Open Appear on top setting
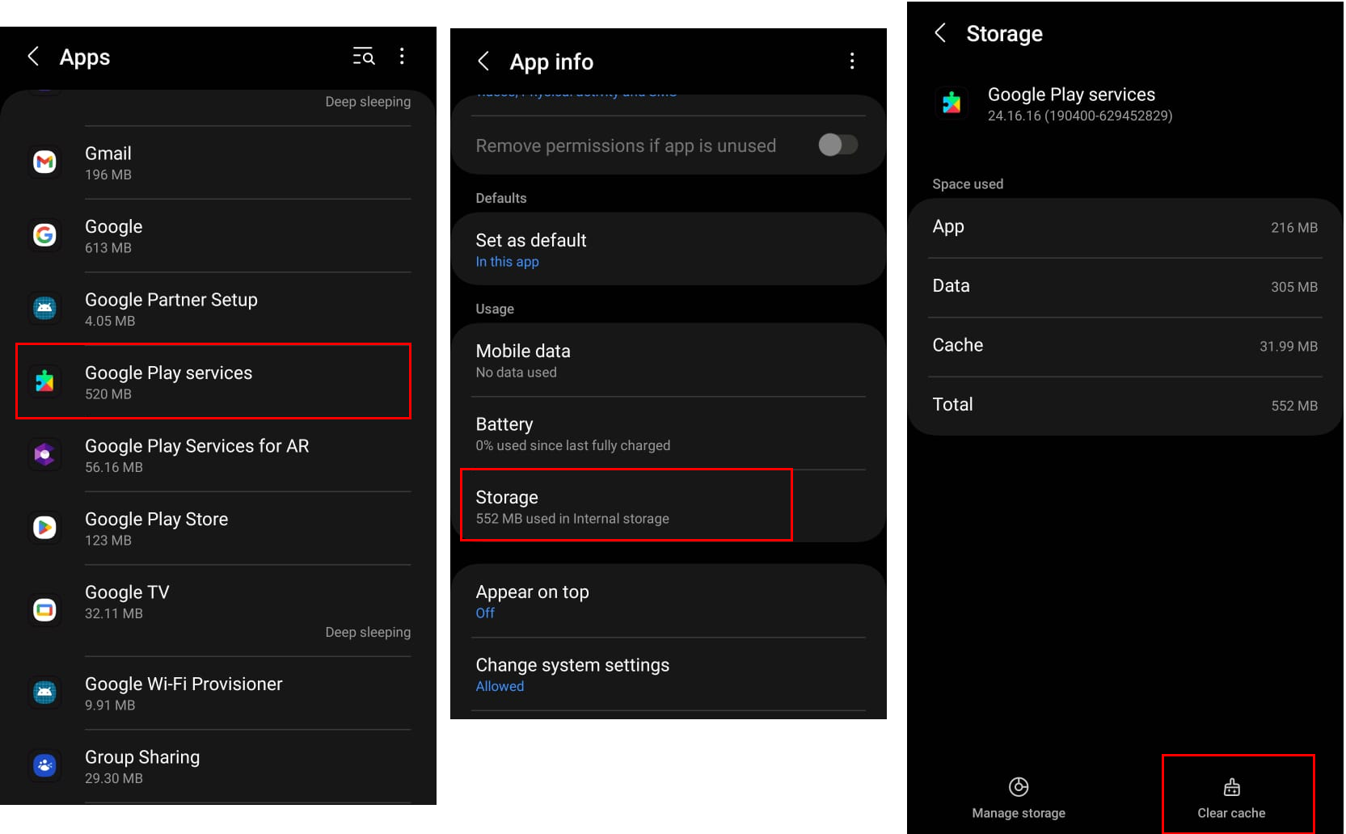Screen dimensions: 1346x834 point(669,601)
